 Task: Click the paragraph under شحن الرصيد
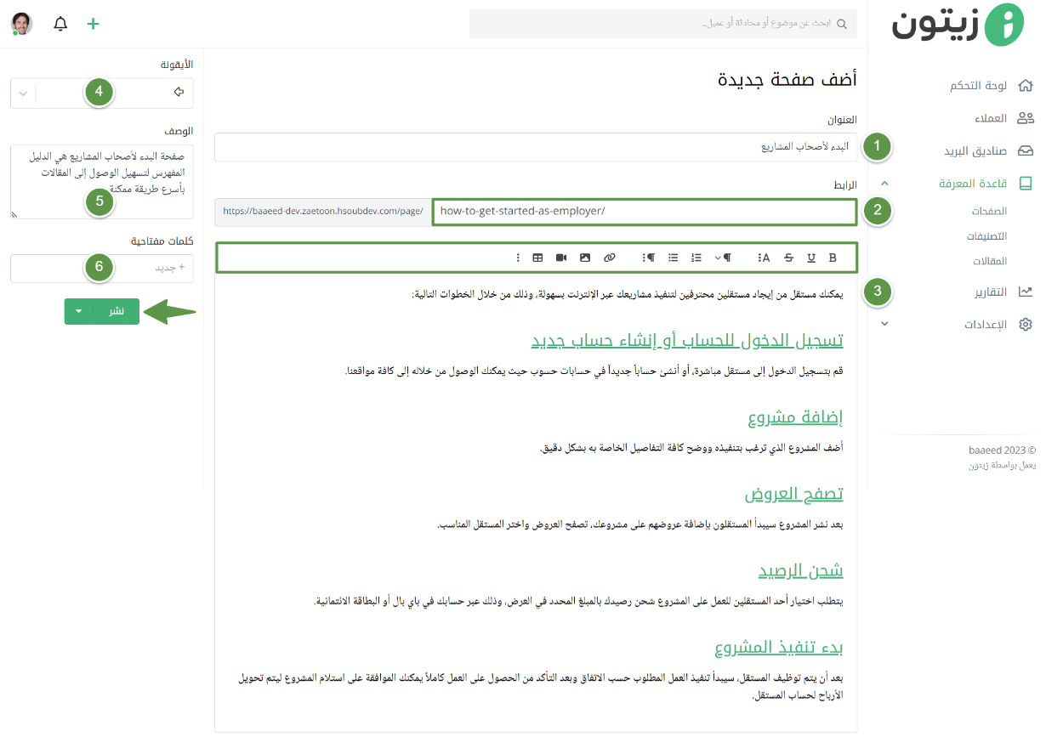point(579,601)
